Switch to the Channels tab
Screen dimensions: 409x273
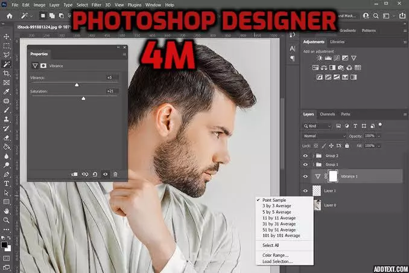327,114
